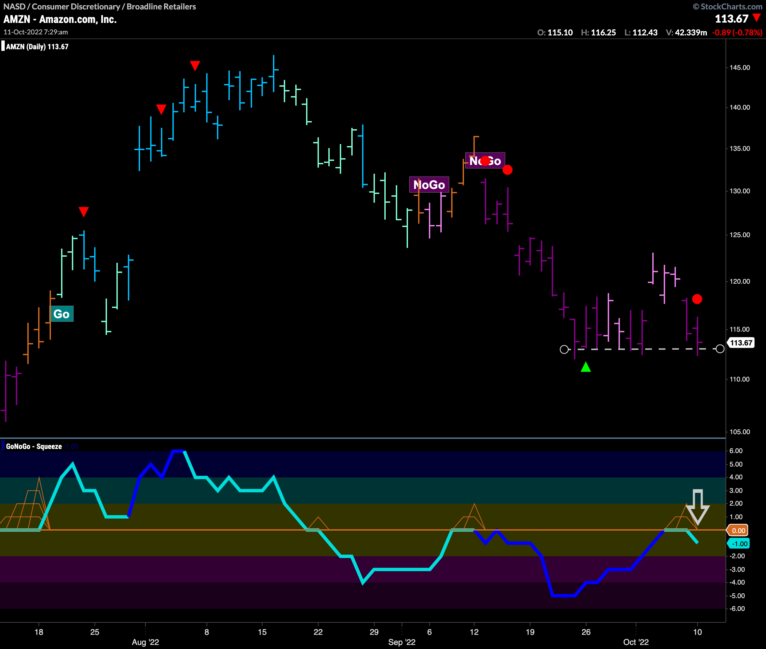The height and width of the screenshot is (649, 766).
Task: Click 6.00 oscillator axis label
Action: click(736, 451)
